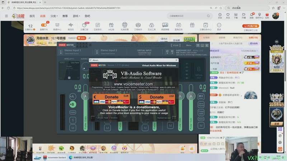Open www.voicemeeter.com link in About dialog
287x161 pixels.
[133, 84]
